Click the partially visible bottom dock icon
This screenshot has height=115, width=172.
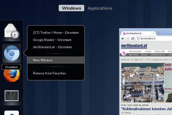point(11,113)
